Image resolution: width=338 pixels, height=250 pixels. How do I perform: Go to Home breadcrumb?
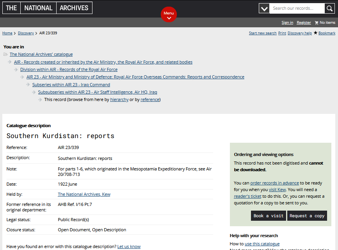pyautogui.click(x=7, y=33)
